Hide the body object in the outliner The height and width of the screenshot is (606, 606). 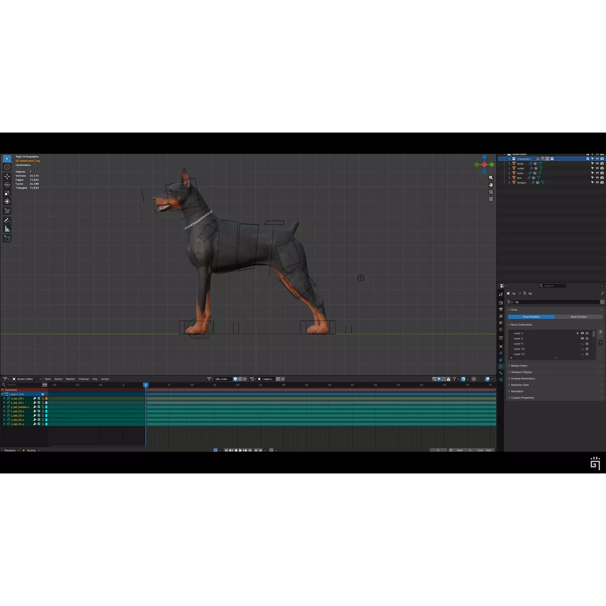tap(597, 163)
